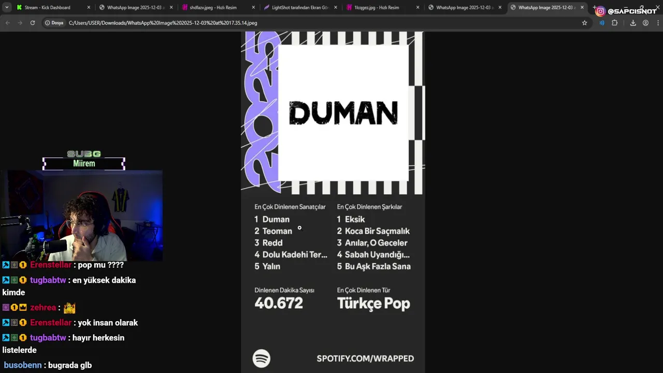Click the En Çok Dinlenen Tür label
Image resolution: width=663 pixels, height=373 pixels.
coord(364,290)
